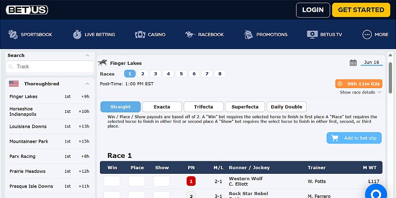
Task: Select race 6
Action: (x=194, y=74)
